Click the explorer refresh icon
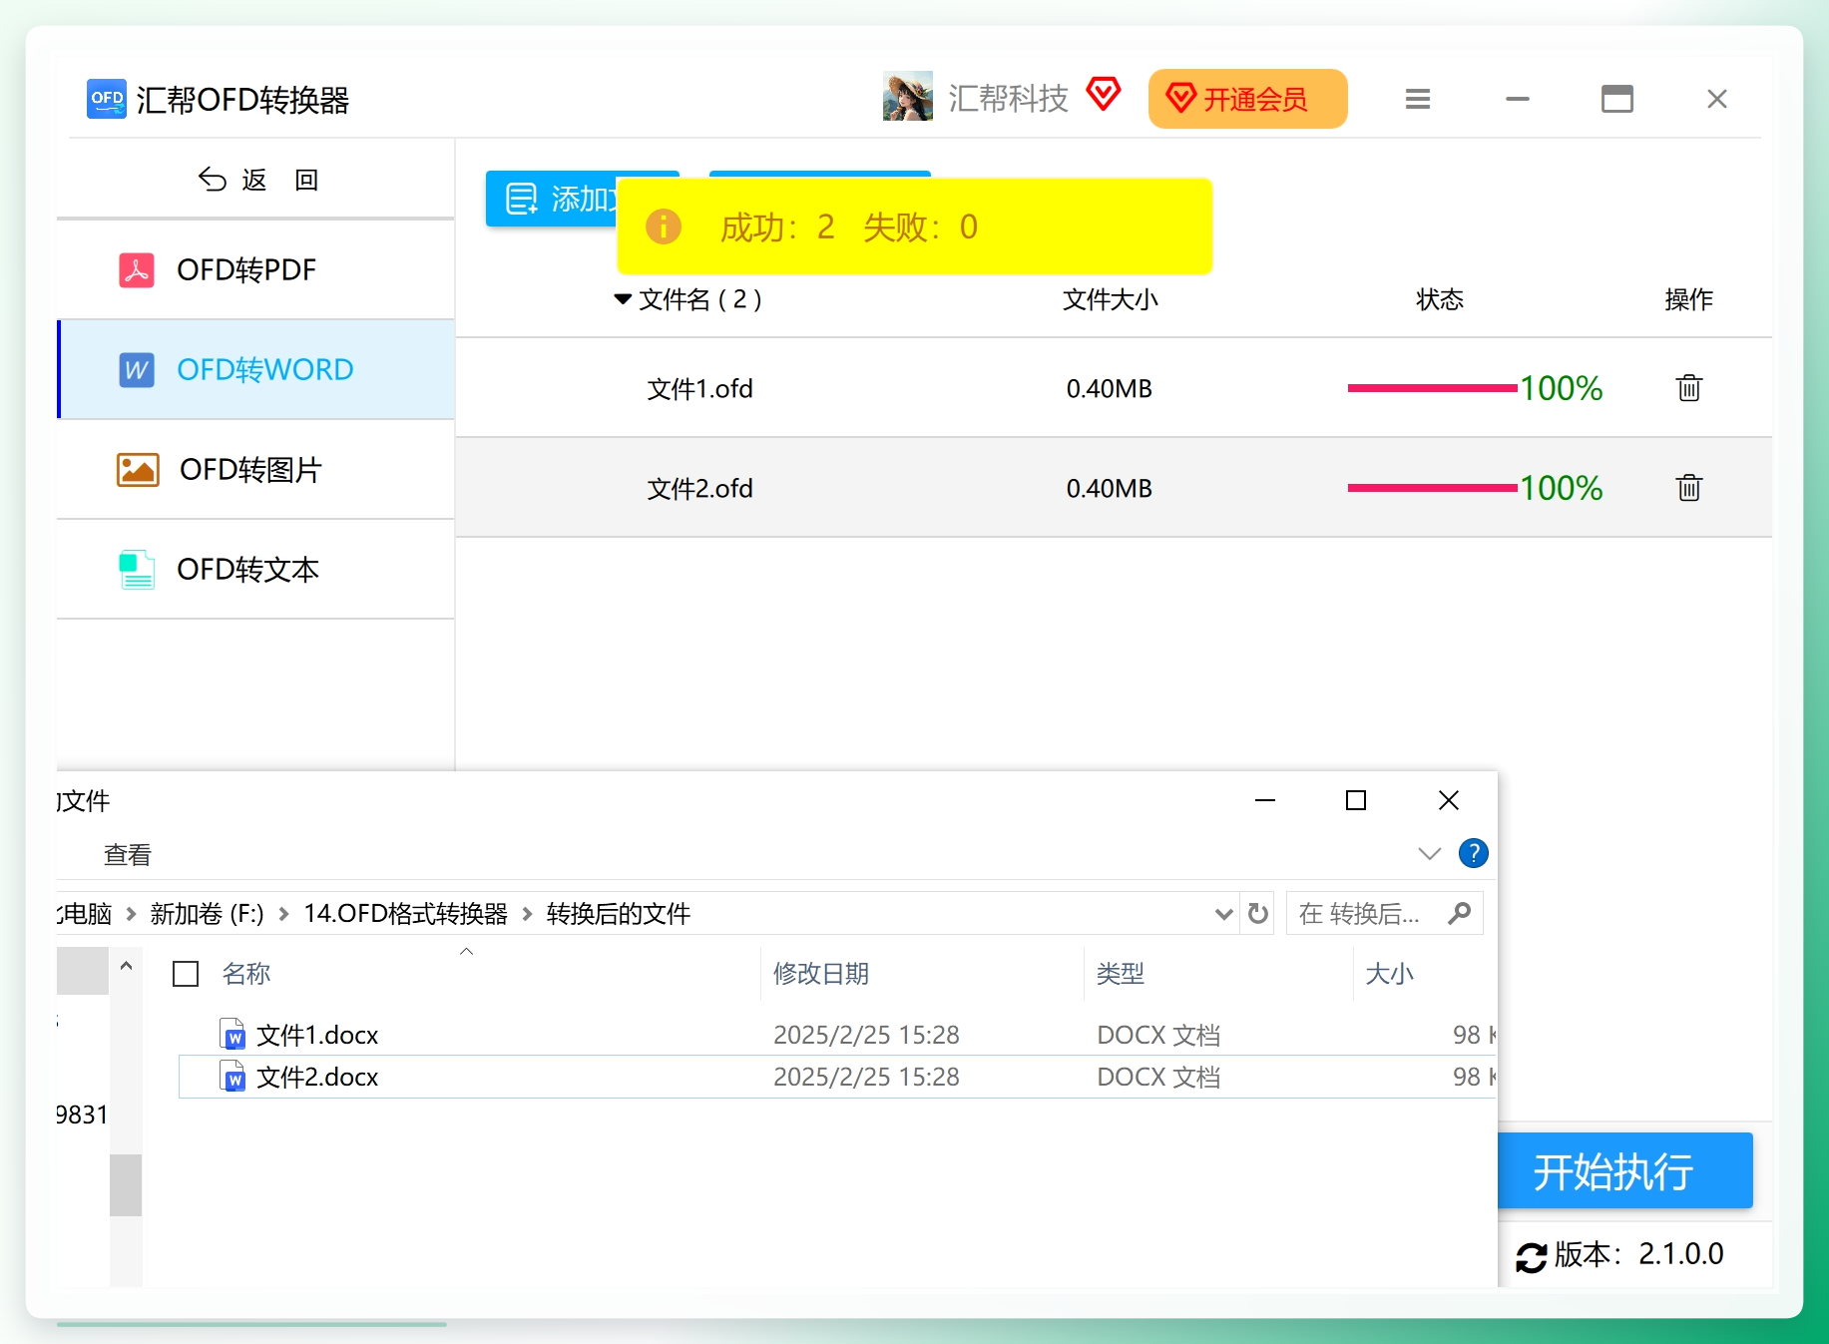The width and height of the screenshot is (1829, 1344). (1258, 913)
